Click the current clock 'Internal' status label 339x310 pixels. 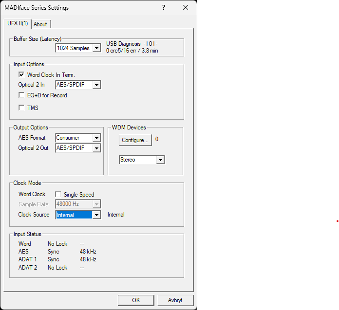116,215
